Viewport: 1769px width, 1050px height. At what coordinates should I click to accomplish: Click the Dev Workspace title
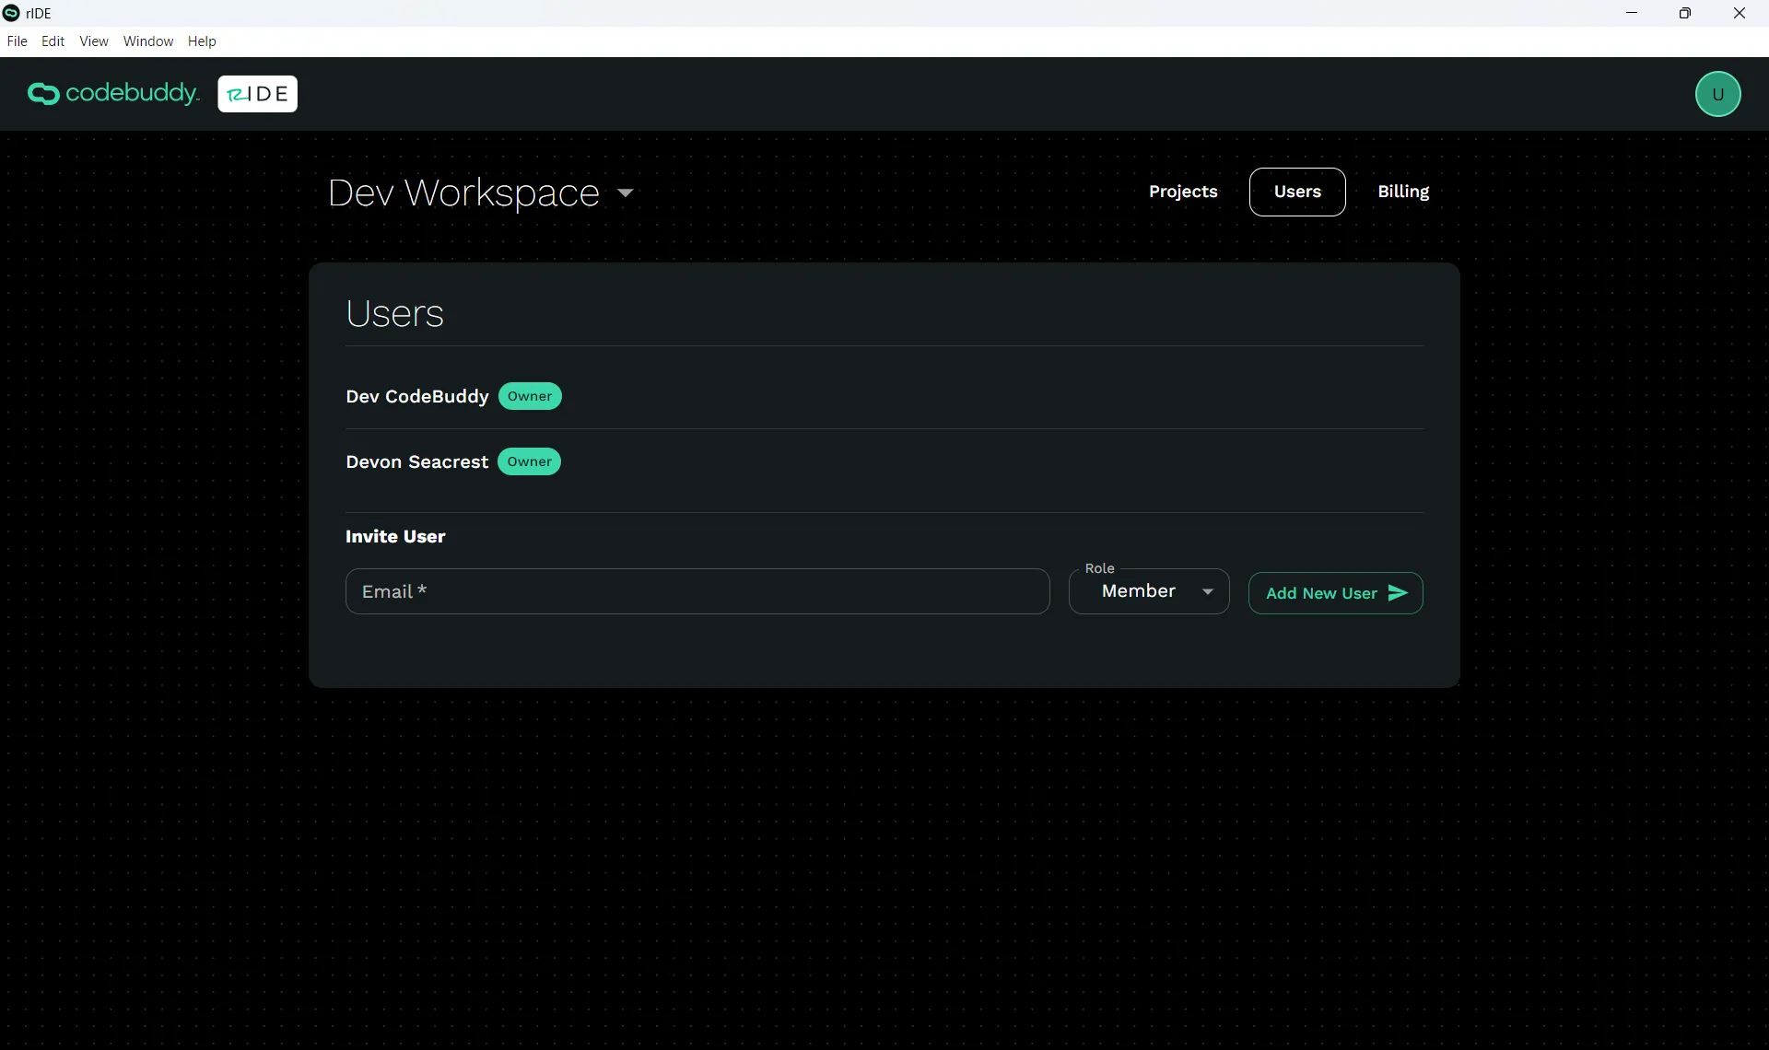click(x=463, y=193)
